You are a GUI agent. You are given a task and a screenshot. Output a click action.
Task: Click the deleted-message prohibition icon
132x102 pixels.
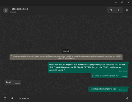click(x=93, y=76)
